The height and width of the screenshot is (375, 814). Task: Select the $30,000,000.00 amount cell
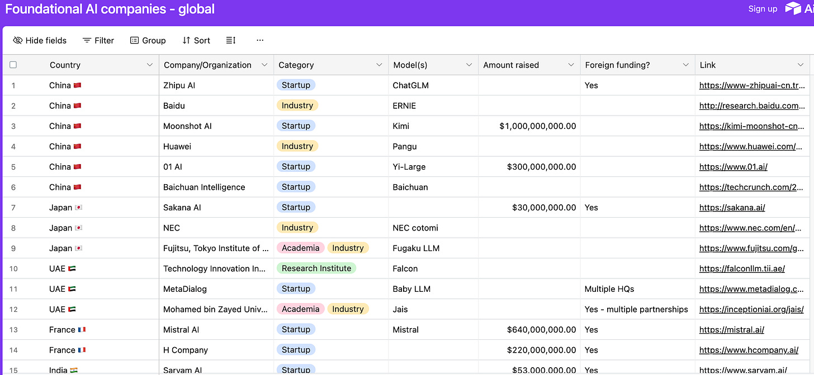point(529,207)
